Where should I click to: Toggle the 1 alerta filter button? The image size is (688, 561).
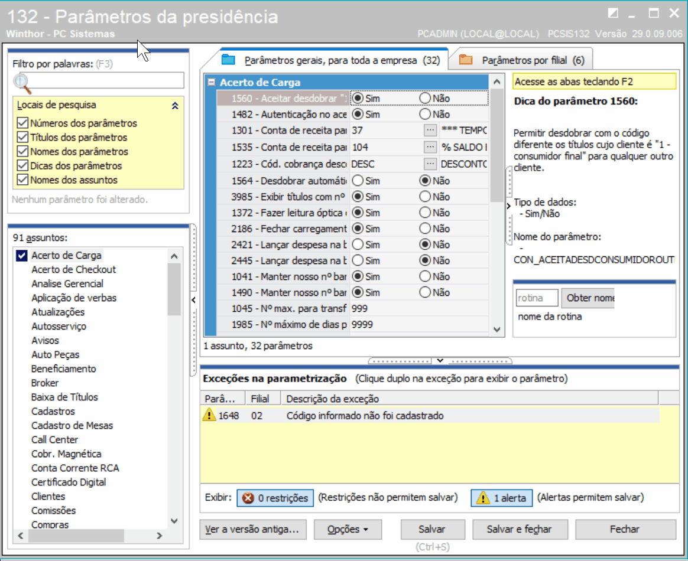coord(502,498)
